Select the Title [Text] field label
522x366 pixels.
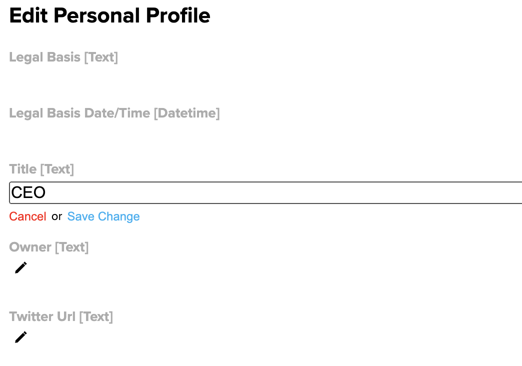[x=41, y=169]
